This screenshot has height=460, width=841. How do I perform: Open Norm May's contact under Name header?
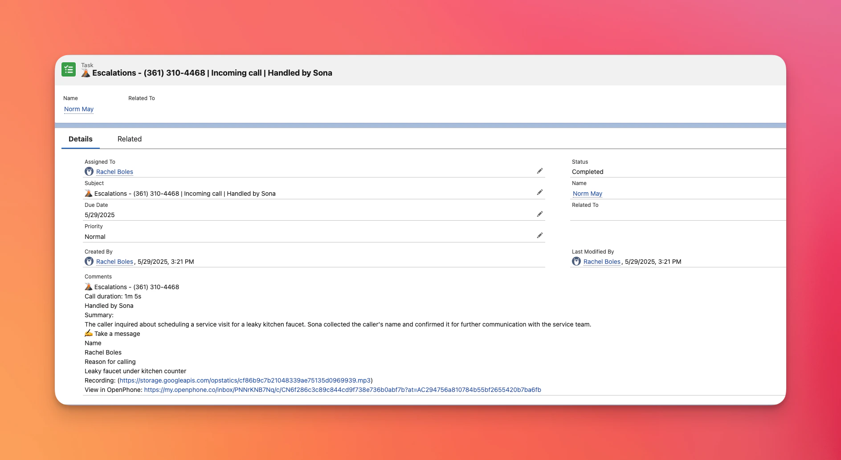click(x=78, y=109)
